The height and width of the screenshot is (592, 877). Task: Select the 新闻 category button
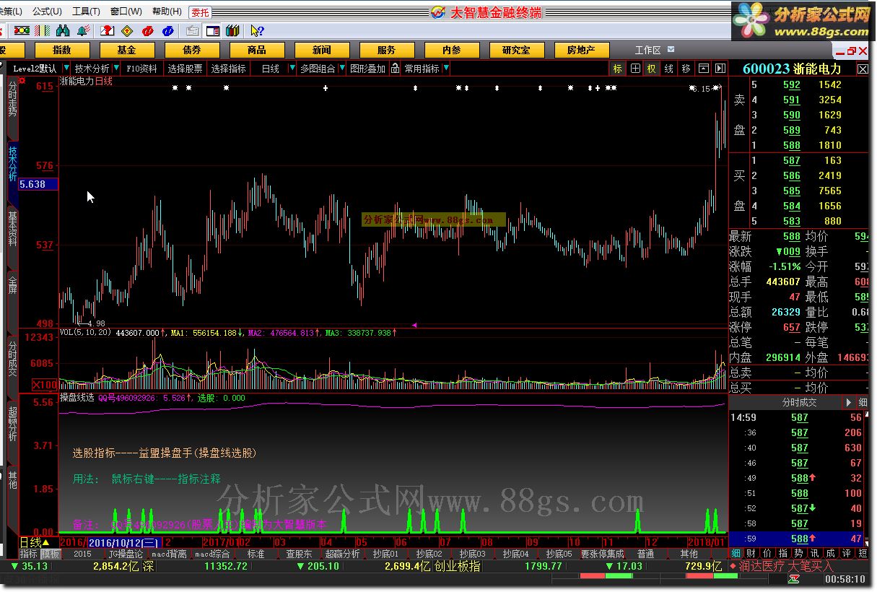pyautogui.click(x=321, y=50)
